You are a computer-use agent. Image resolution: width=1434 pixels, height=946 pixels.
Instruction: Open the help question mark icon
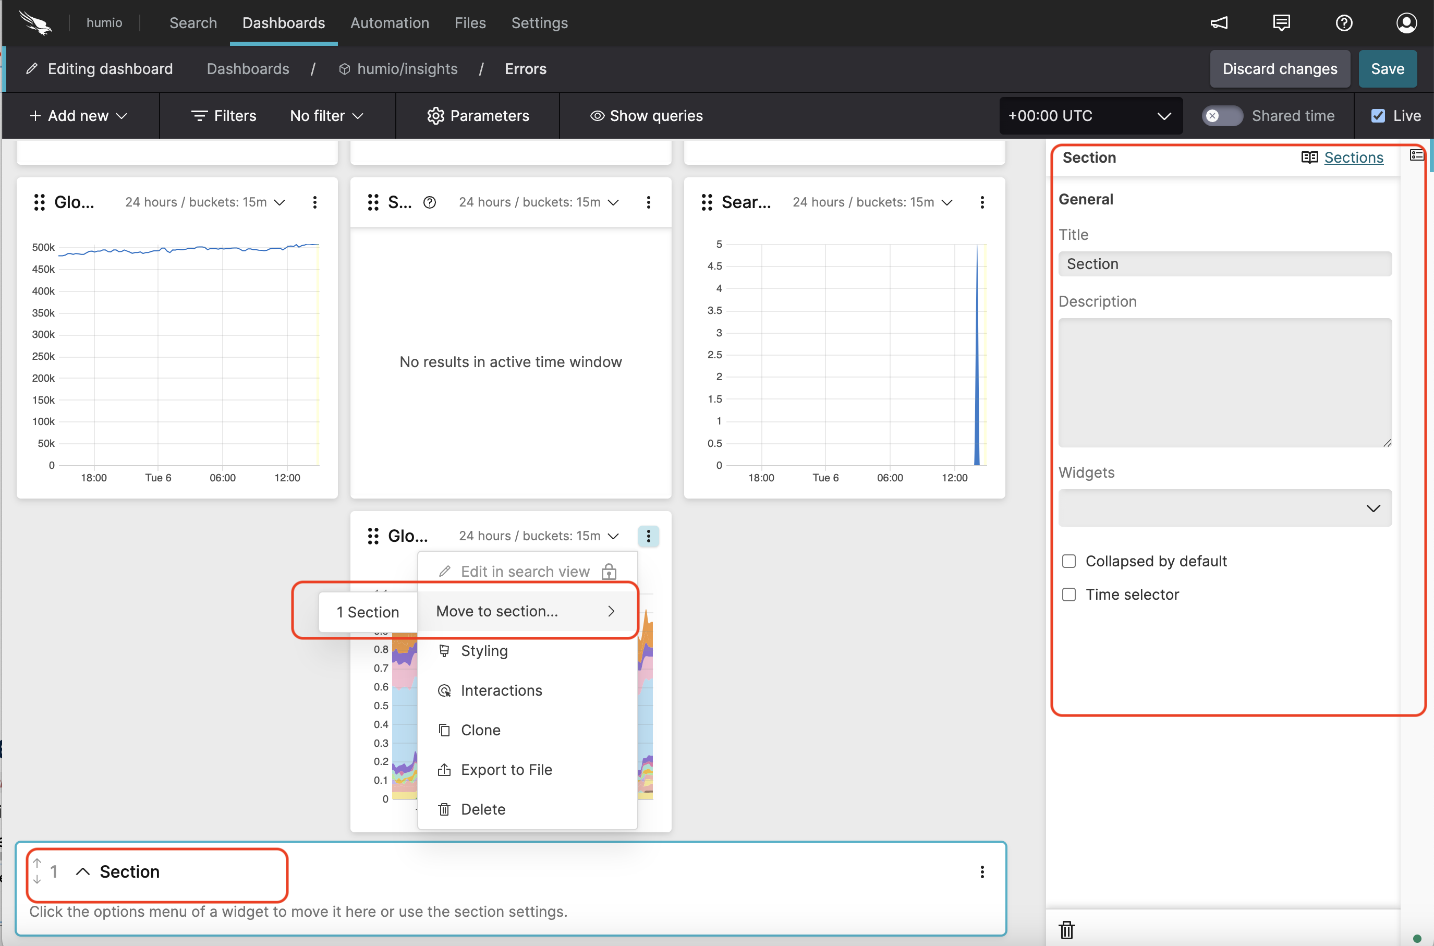(1343, 23)
